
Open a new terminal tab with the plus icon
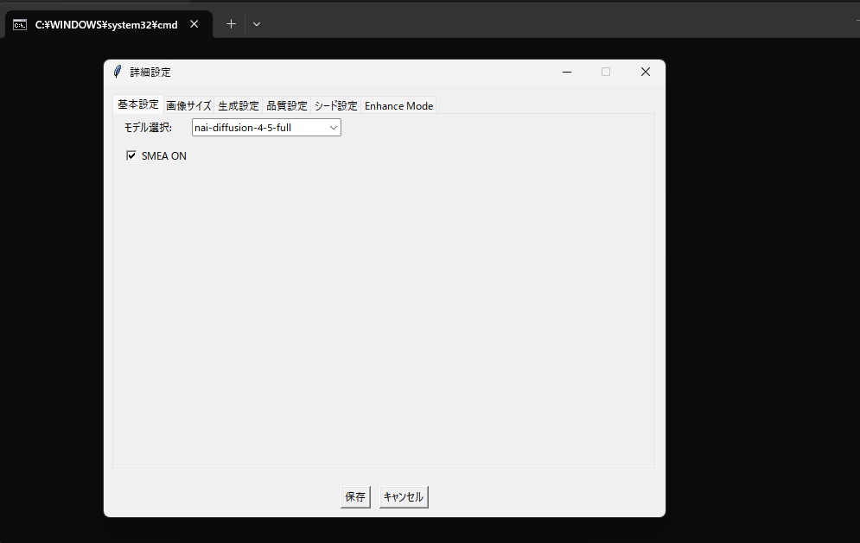pyautogui.click(x=230, y=24)
